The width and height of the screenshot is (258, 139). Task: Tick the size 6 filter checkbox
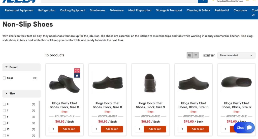(x=4, y=104)
